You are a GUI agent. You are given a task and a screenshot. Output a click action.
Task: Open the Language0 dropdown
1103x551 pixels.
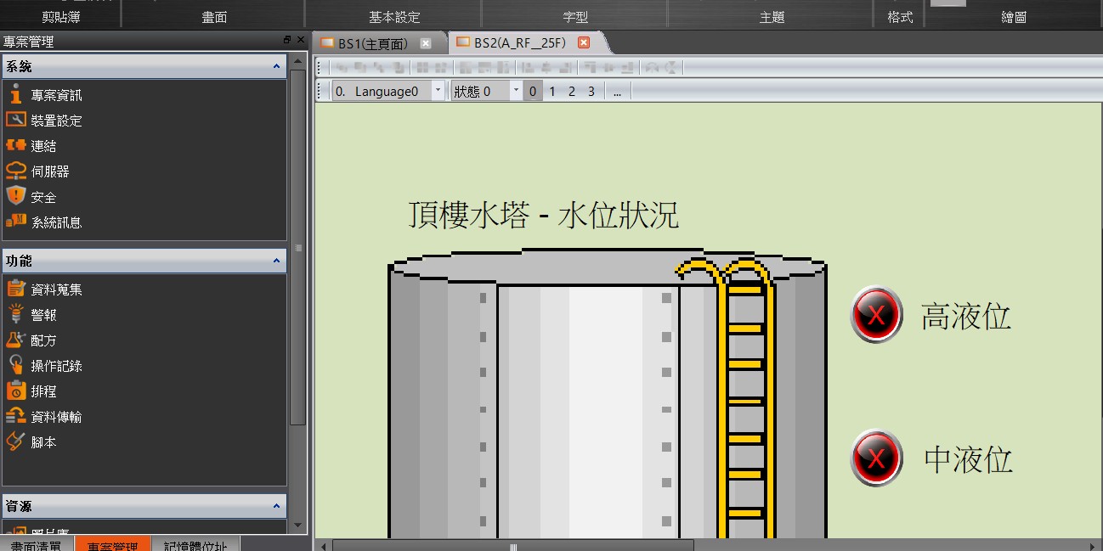coord(438,92)
